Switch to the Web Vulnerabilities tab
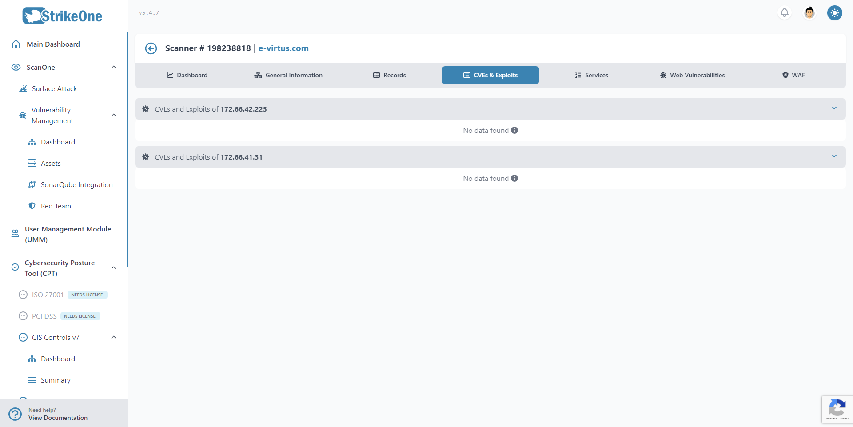 point(692,75)
